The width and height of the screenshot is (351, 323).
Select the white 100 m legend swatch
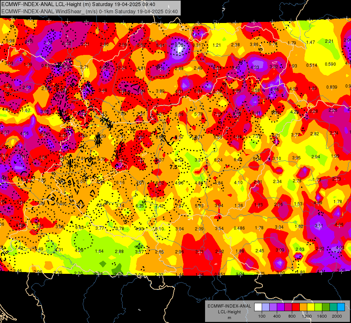[x=258, y=307]
